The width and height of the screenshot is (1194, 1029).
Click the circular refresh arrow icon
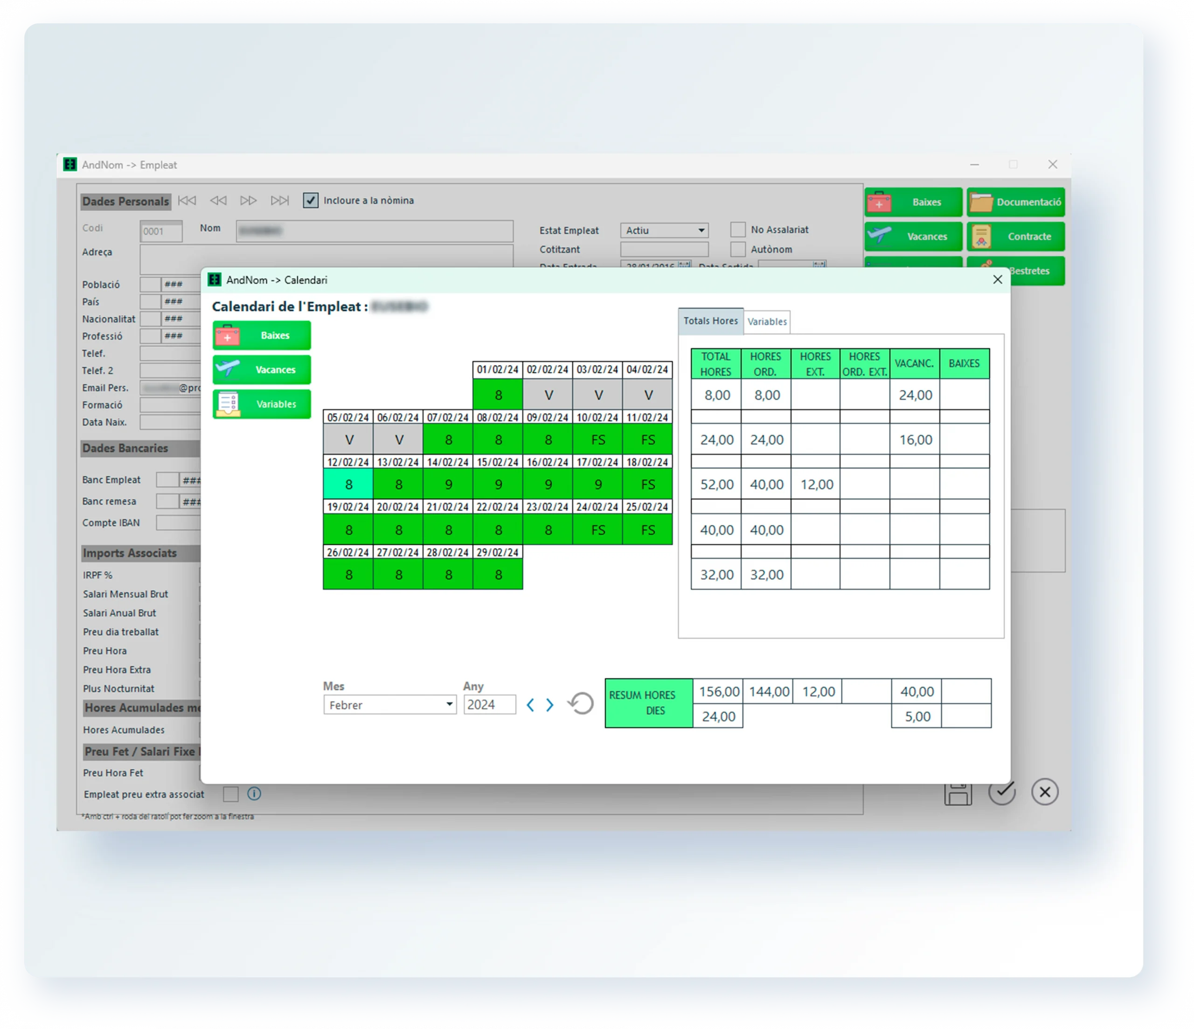[581, 703]
